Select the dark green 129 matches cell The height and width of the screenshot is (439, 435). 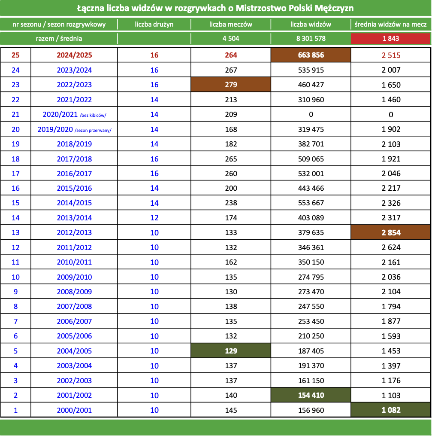point(231,351)
